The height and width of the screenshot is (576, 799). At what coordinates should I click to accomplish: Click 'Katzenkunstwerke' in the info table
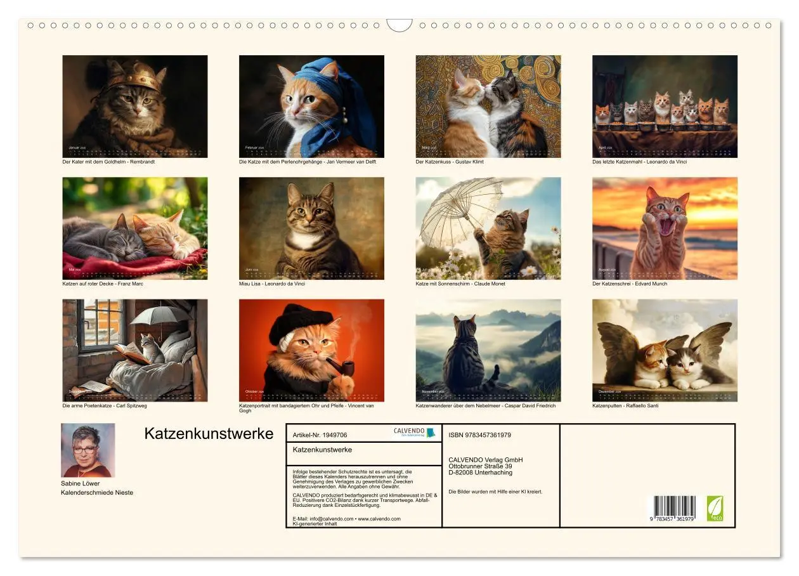click(322, 450)
